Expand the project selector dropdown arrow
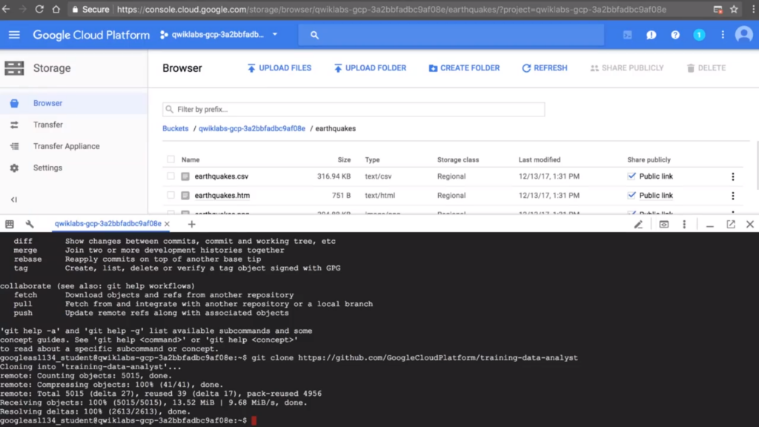 pyautogui.click(x=275, y=34)
